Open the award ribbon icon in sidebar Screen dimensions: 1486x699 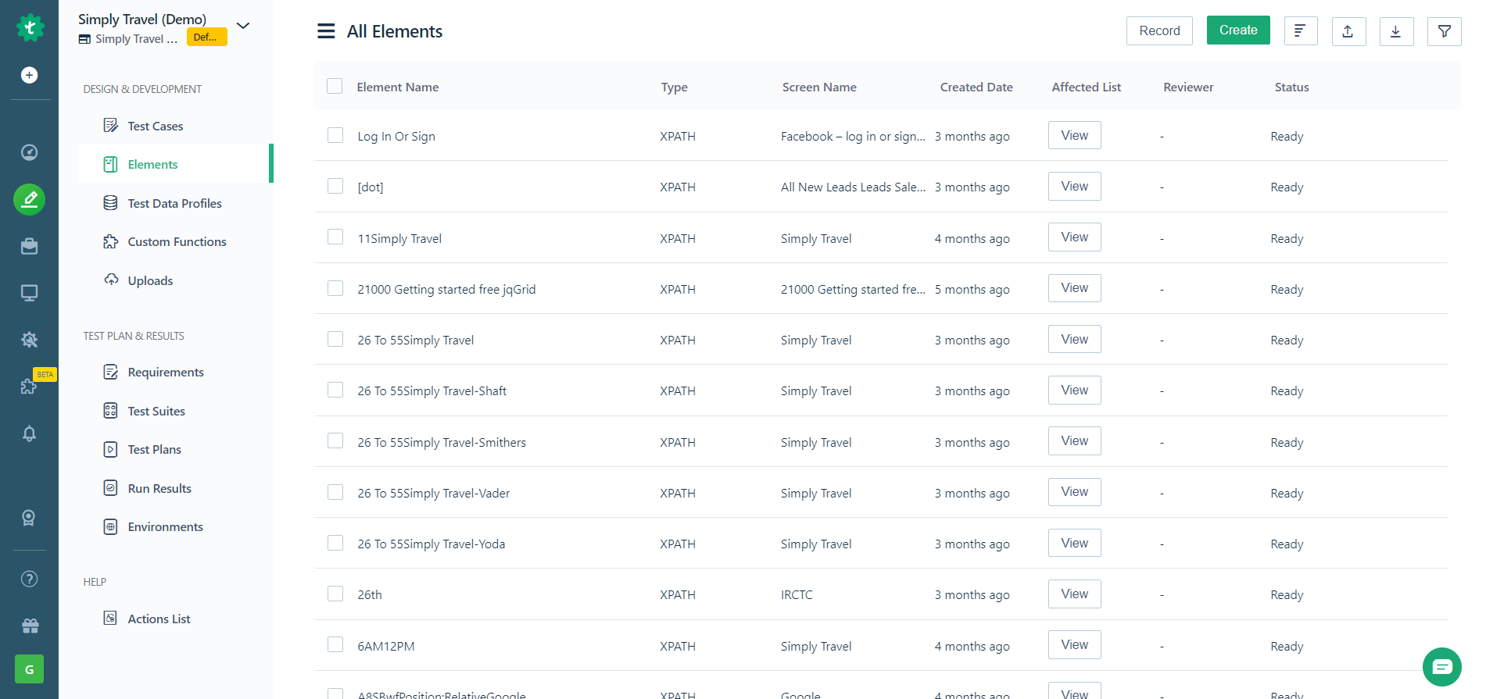(29, 518)
